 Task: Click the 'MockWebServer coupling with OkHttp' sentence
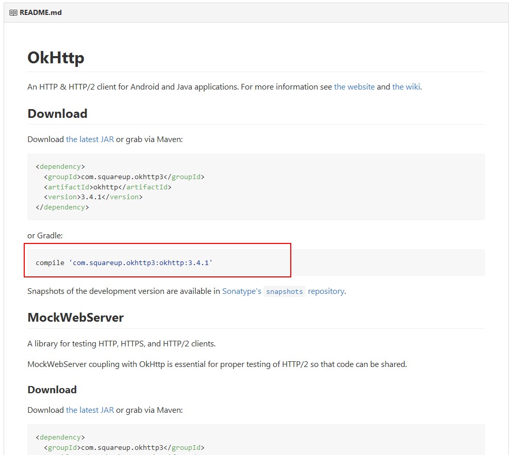[x=217, y=364]
